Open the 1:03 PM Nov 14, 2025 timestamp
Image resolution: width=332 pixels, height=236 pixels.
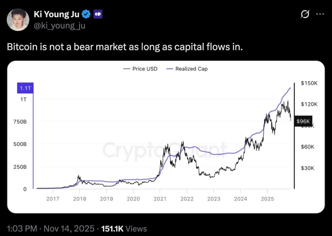pos(50,229)
